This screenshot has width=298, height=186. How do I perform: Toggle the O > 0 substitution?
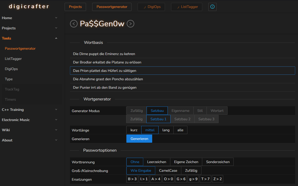168,179
